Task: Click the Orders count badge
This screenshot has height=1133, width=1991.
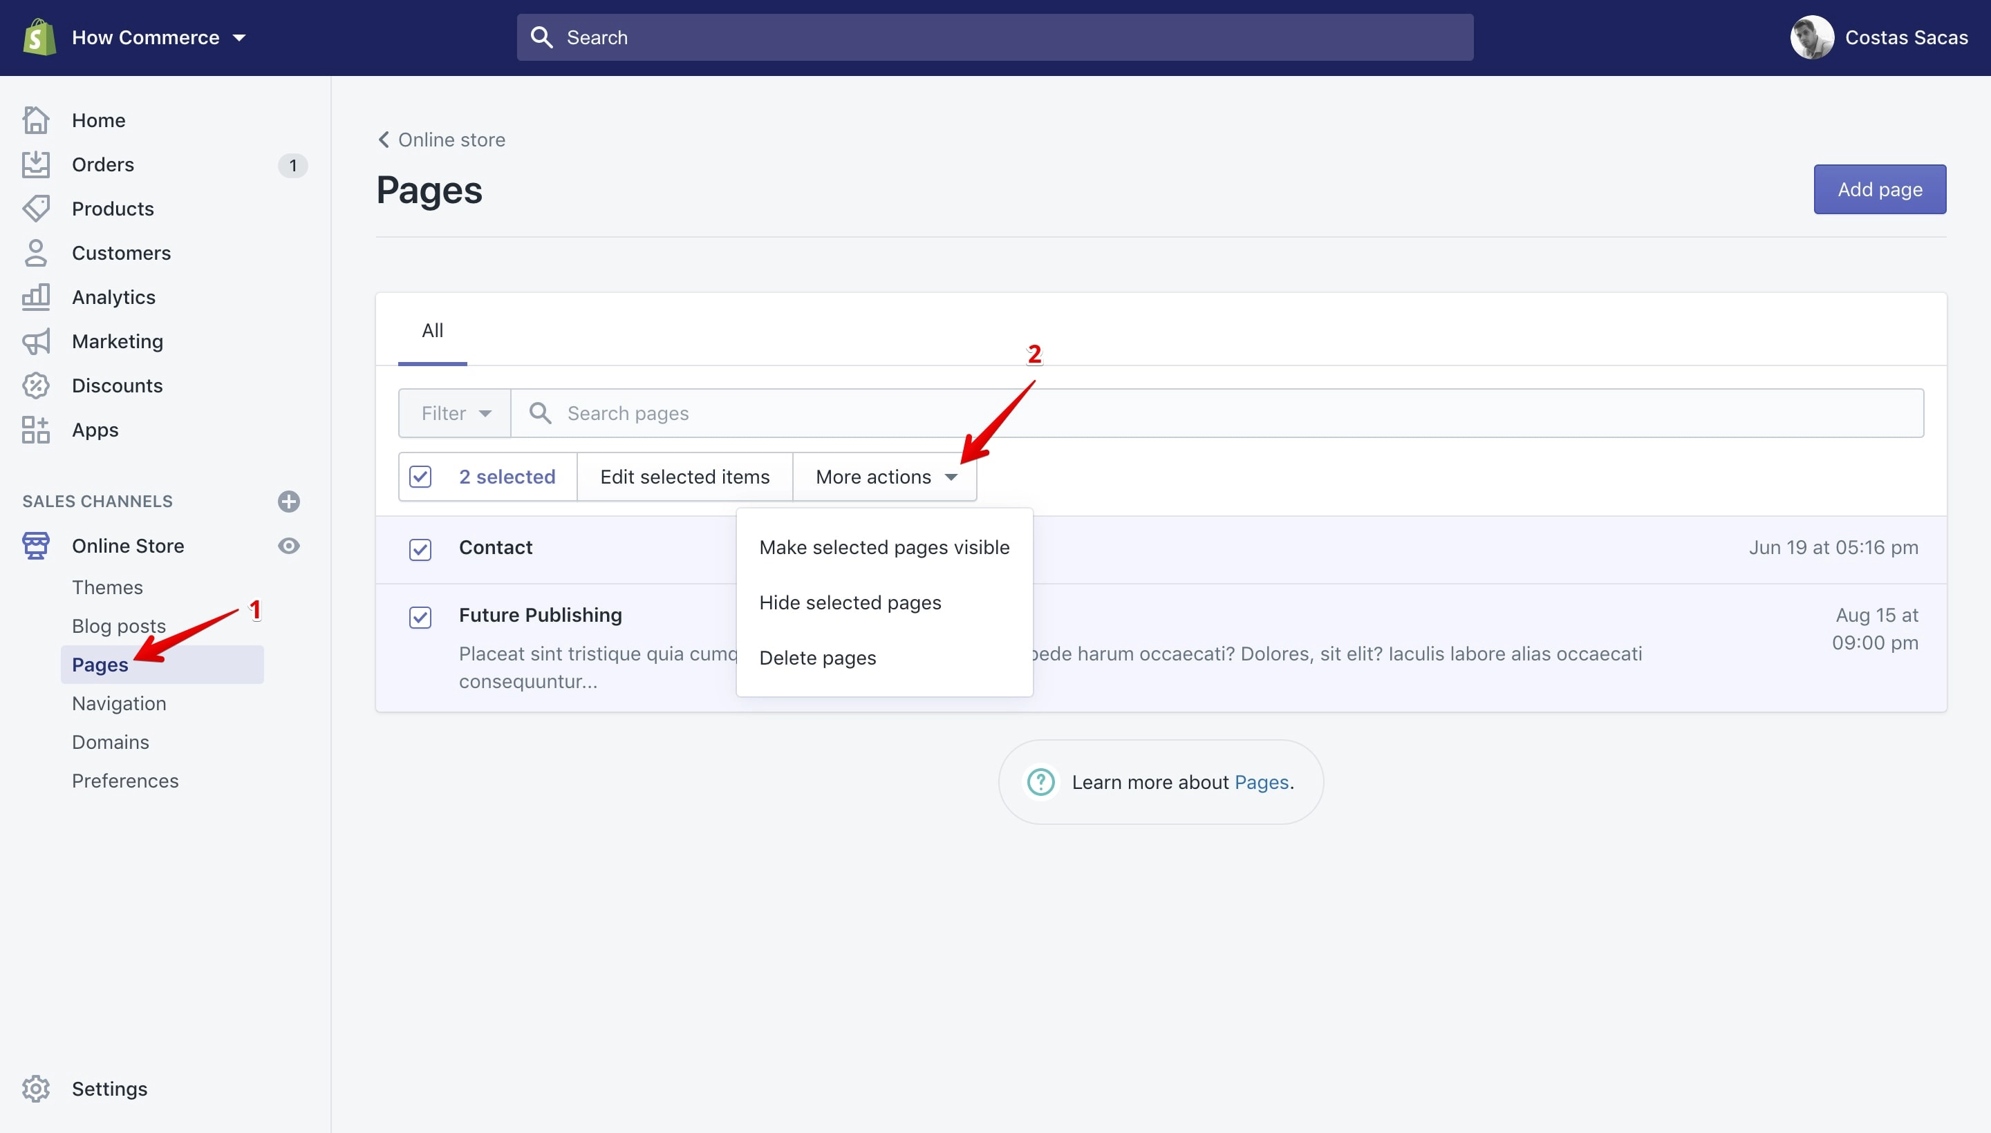Action: pyautogui.click(x=292, y=165)
